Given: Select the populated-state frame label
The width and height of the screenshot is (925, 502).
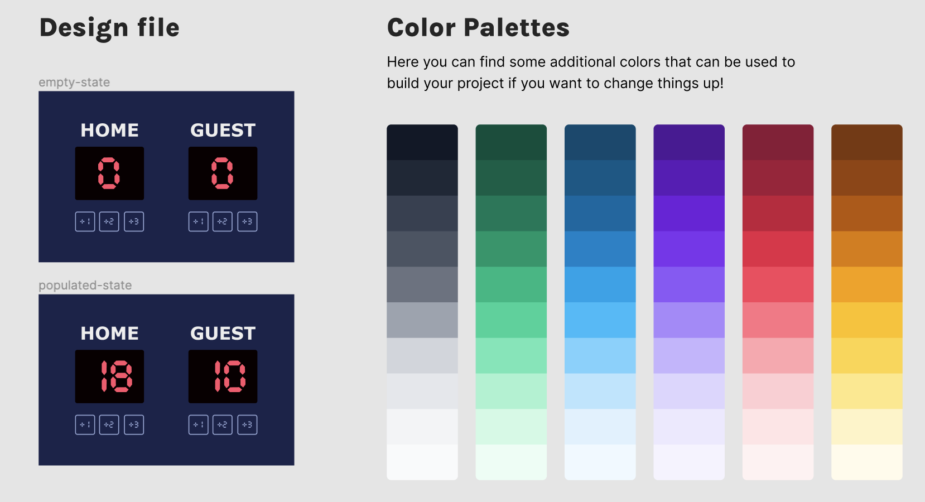Looking at the screenshot, I should pos(85,286).
